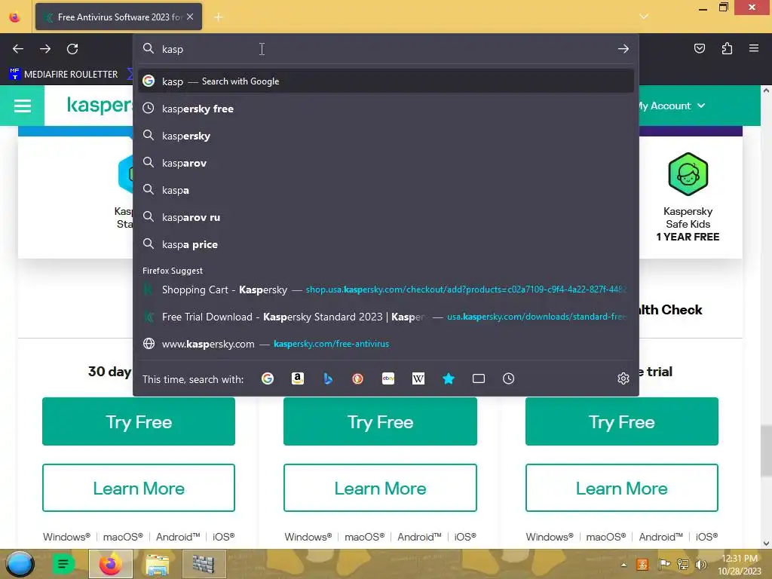Screen dimensions: 772x579
Task: Search open tabs using the tab icon
Action: coord(479,378)
